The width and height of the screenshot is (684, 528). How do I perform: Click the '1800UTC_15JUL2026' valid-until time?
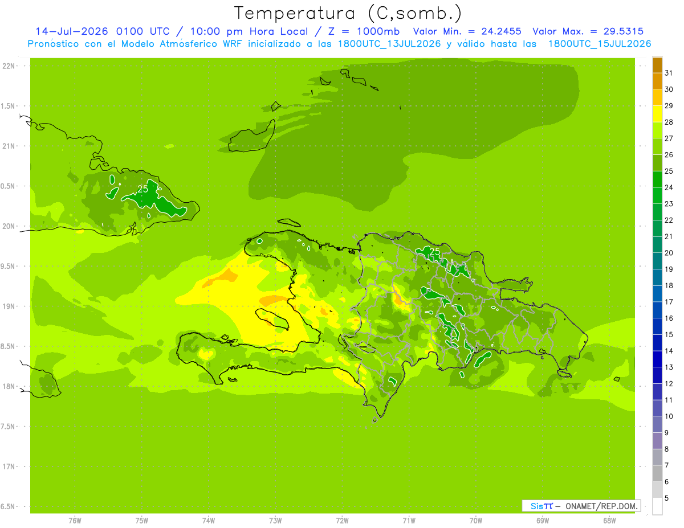[x=600, y=44]
